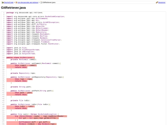Click the ObjectLoader import line
Viewport: 167px width, 125px height.
28,28
